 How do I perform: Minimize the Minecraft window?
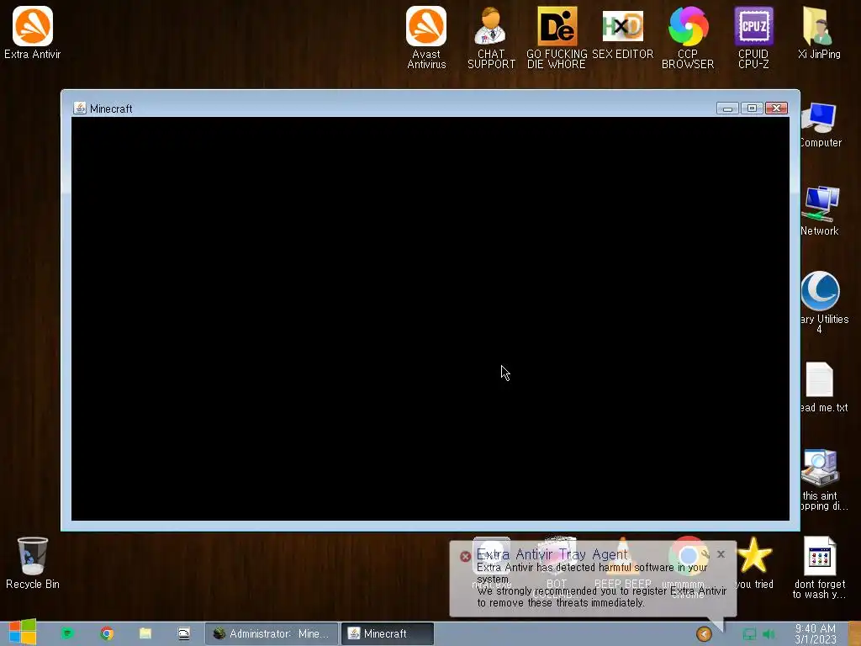coord(727,109)
